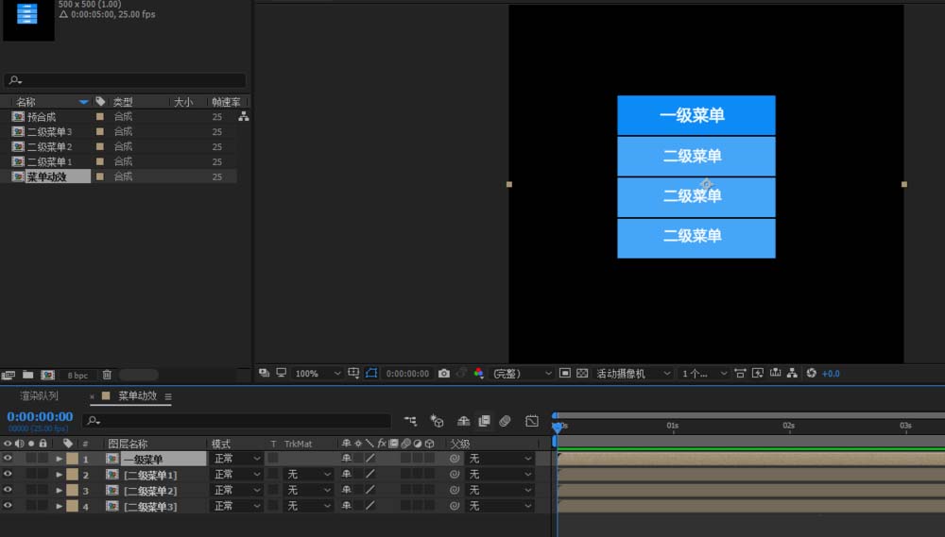Open the 100% magnification dropdown

(317, 374)
